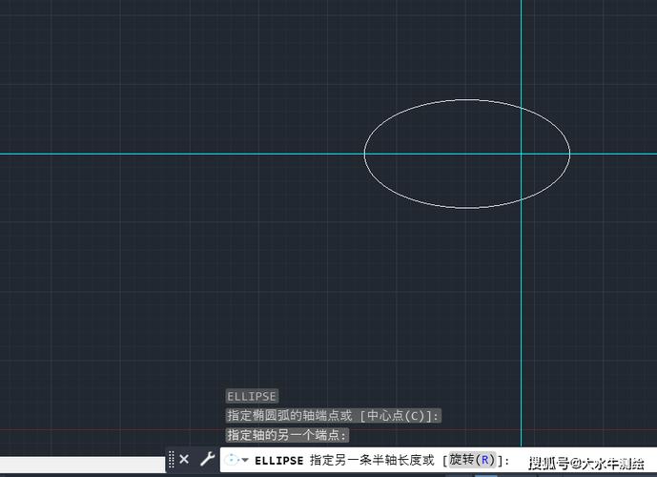The height and width of the screenshot is (477, 657).
Task: Expand the recent commands dropdown arrow
Action: (246, 461)
